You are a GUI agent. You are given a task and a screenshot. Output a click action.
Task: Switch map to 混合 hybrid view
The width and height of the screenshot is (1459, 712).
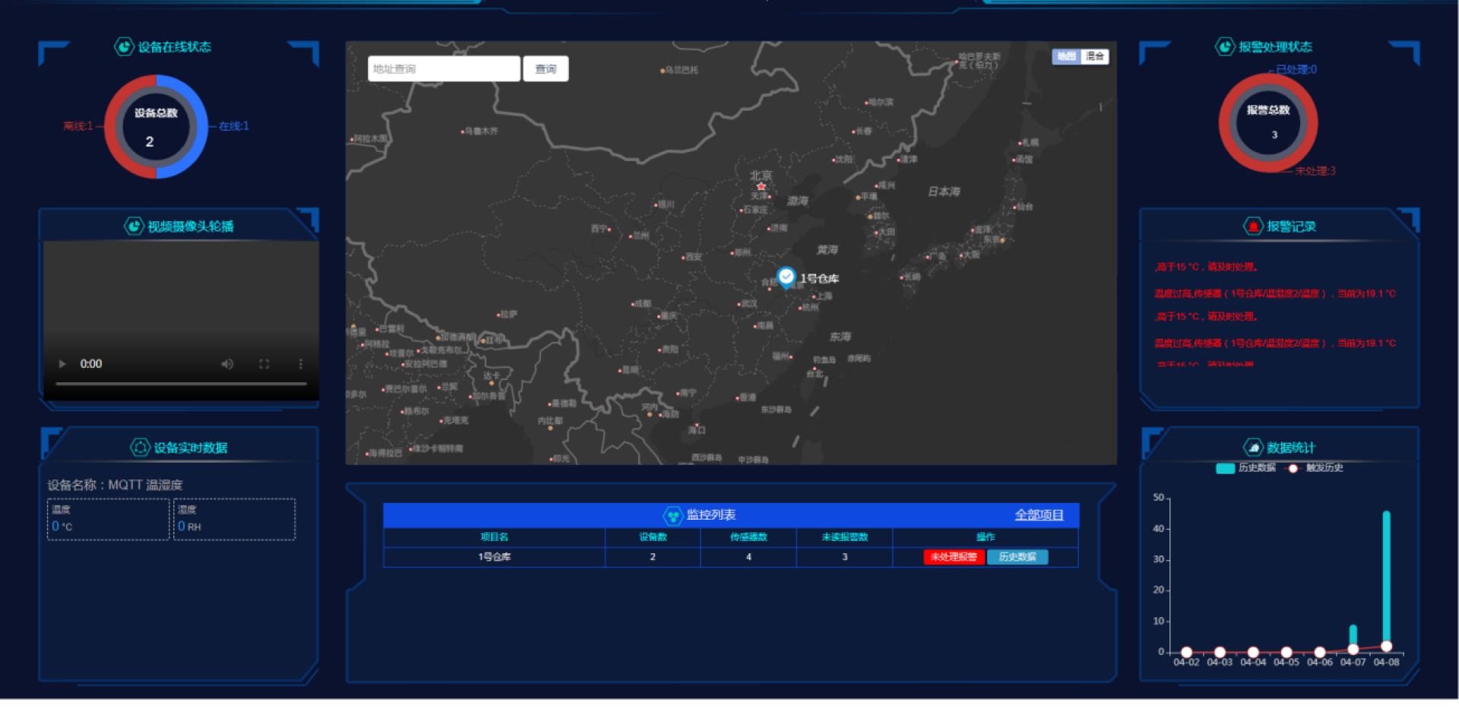1094,56
